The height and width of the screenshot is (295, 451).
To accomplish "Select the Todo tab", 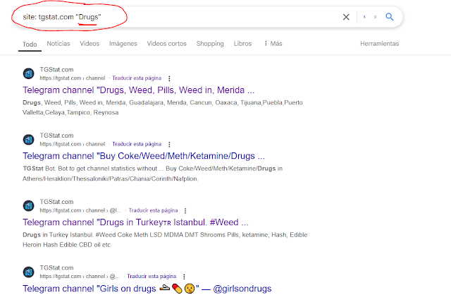I will (x=30, y=44).
